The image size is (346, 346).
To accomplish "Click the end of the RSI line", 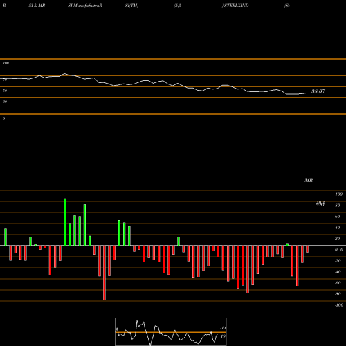I will tap(307, 93).
